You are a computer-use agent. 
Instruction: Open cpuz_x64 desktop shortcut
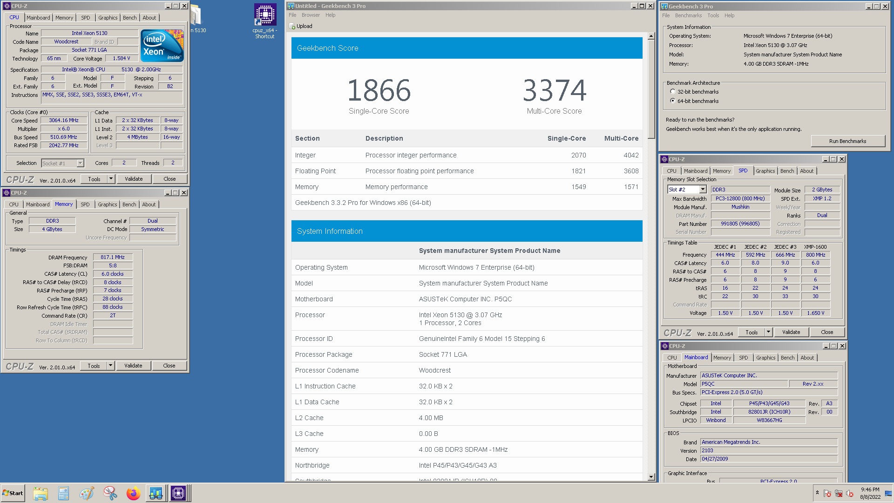(x=265, y=21)
